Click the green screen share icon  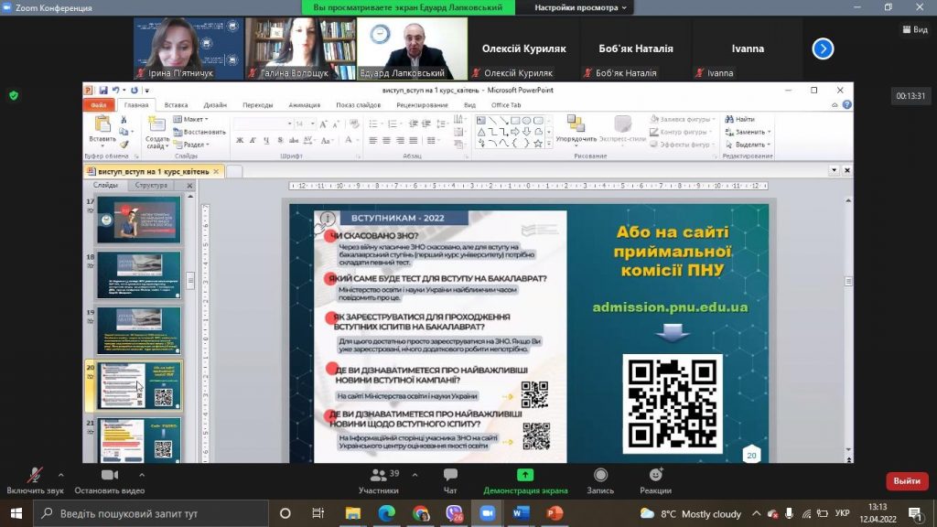[524, 475]
